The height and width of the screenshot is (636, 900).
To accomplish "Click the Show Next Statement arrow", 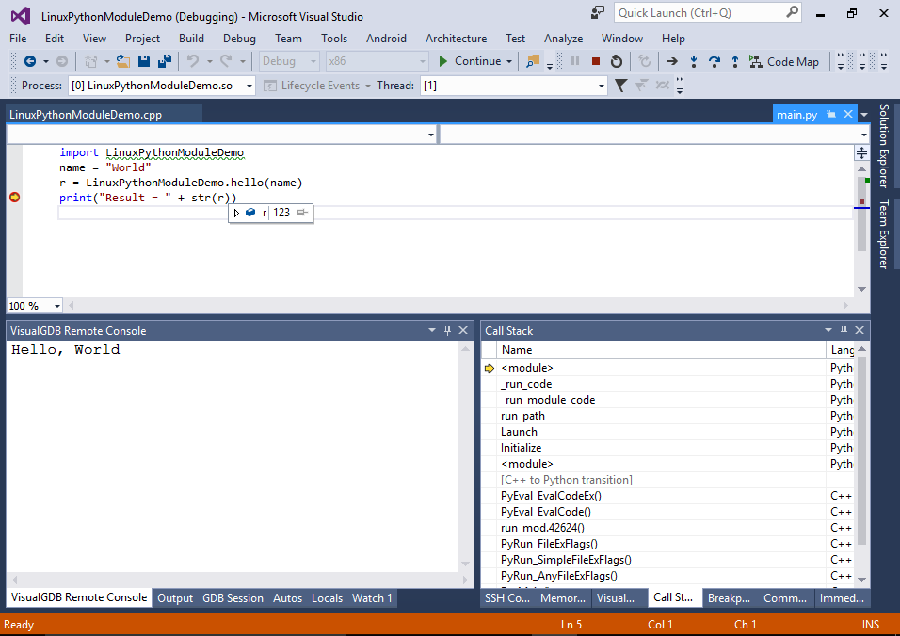I will pyautogui.click(x=672, y=61).
